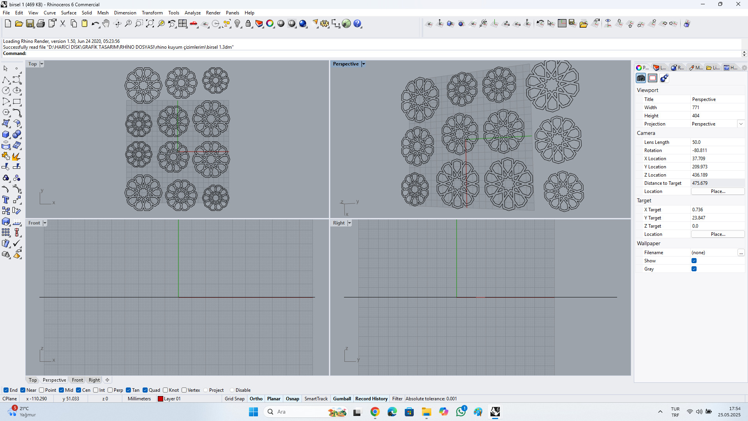The width and height of the screenshot is (748, 421).
Task: Click the lock objects padlock icon
Action: pyautogui.click(x=248, y=24)
